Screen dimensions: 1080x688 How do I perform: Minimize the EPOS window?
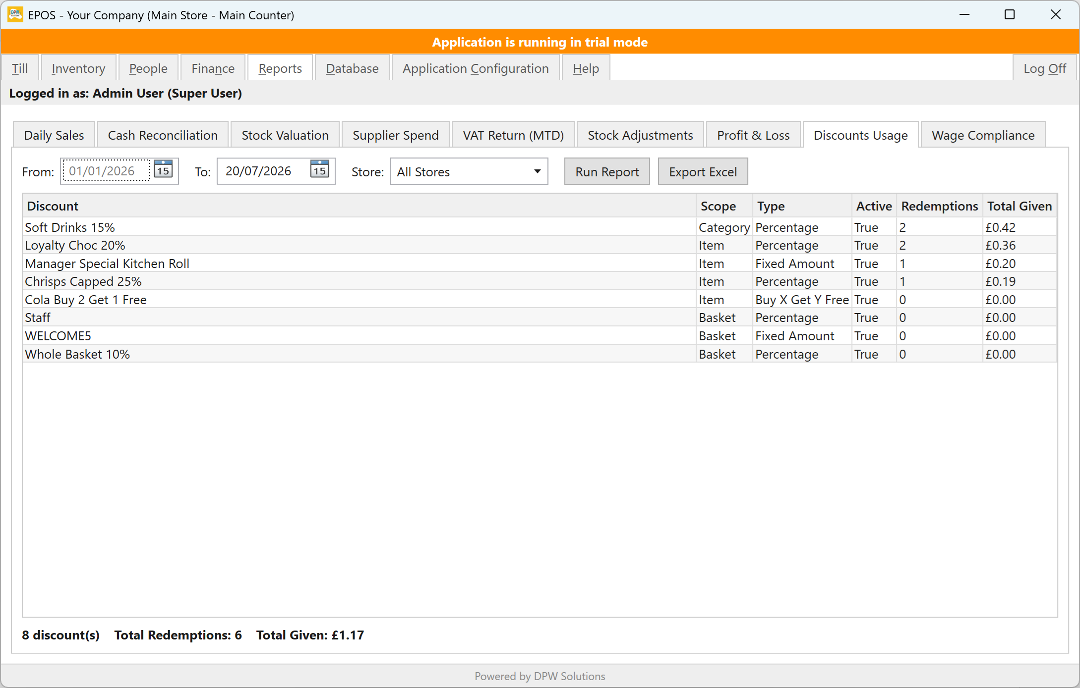[x=964, y=15]
